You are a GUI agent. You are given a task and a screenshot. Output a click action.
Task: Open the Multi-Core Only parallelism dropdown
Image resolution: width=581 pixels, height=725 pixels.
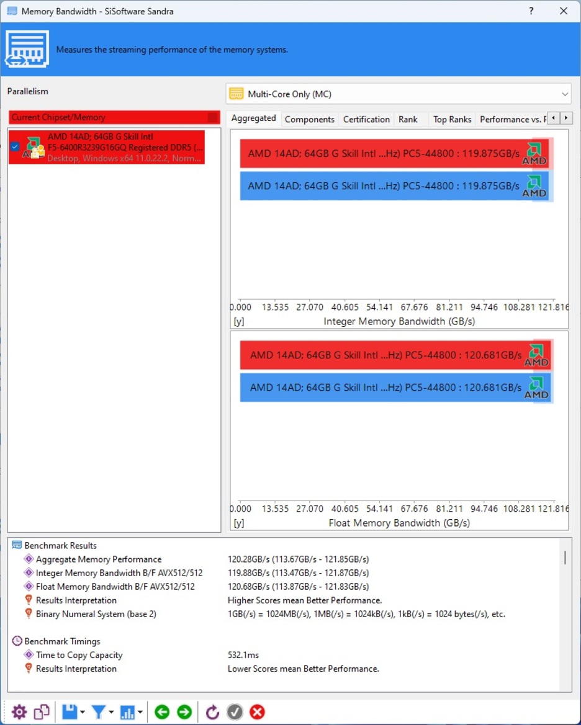point(398,94)
